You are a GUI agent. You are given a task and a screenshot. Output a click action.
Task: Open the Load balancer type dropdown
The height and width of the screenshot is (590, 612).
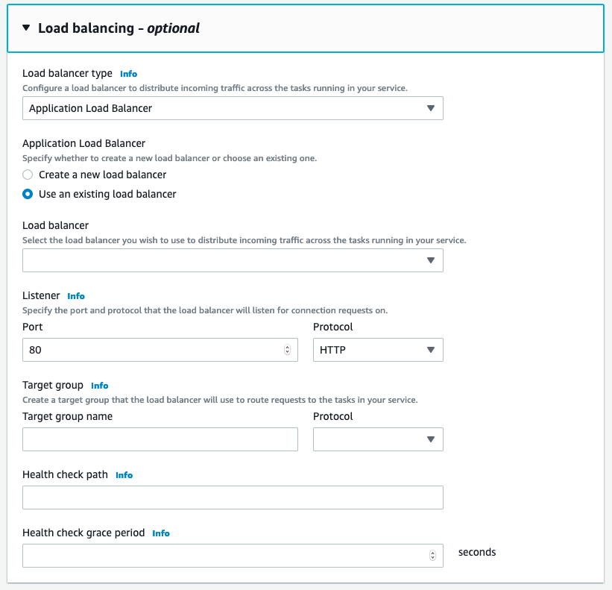click(233, 108)
